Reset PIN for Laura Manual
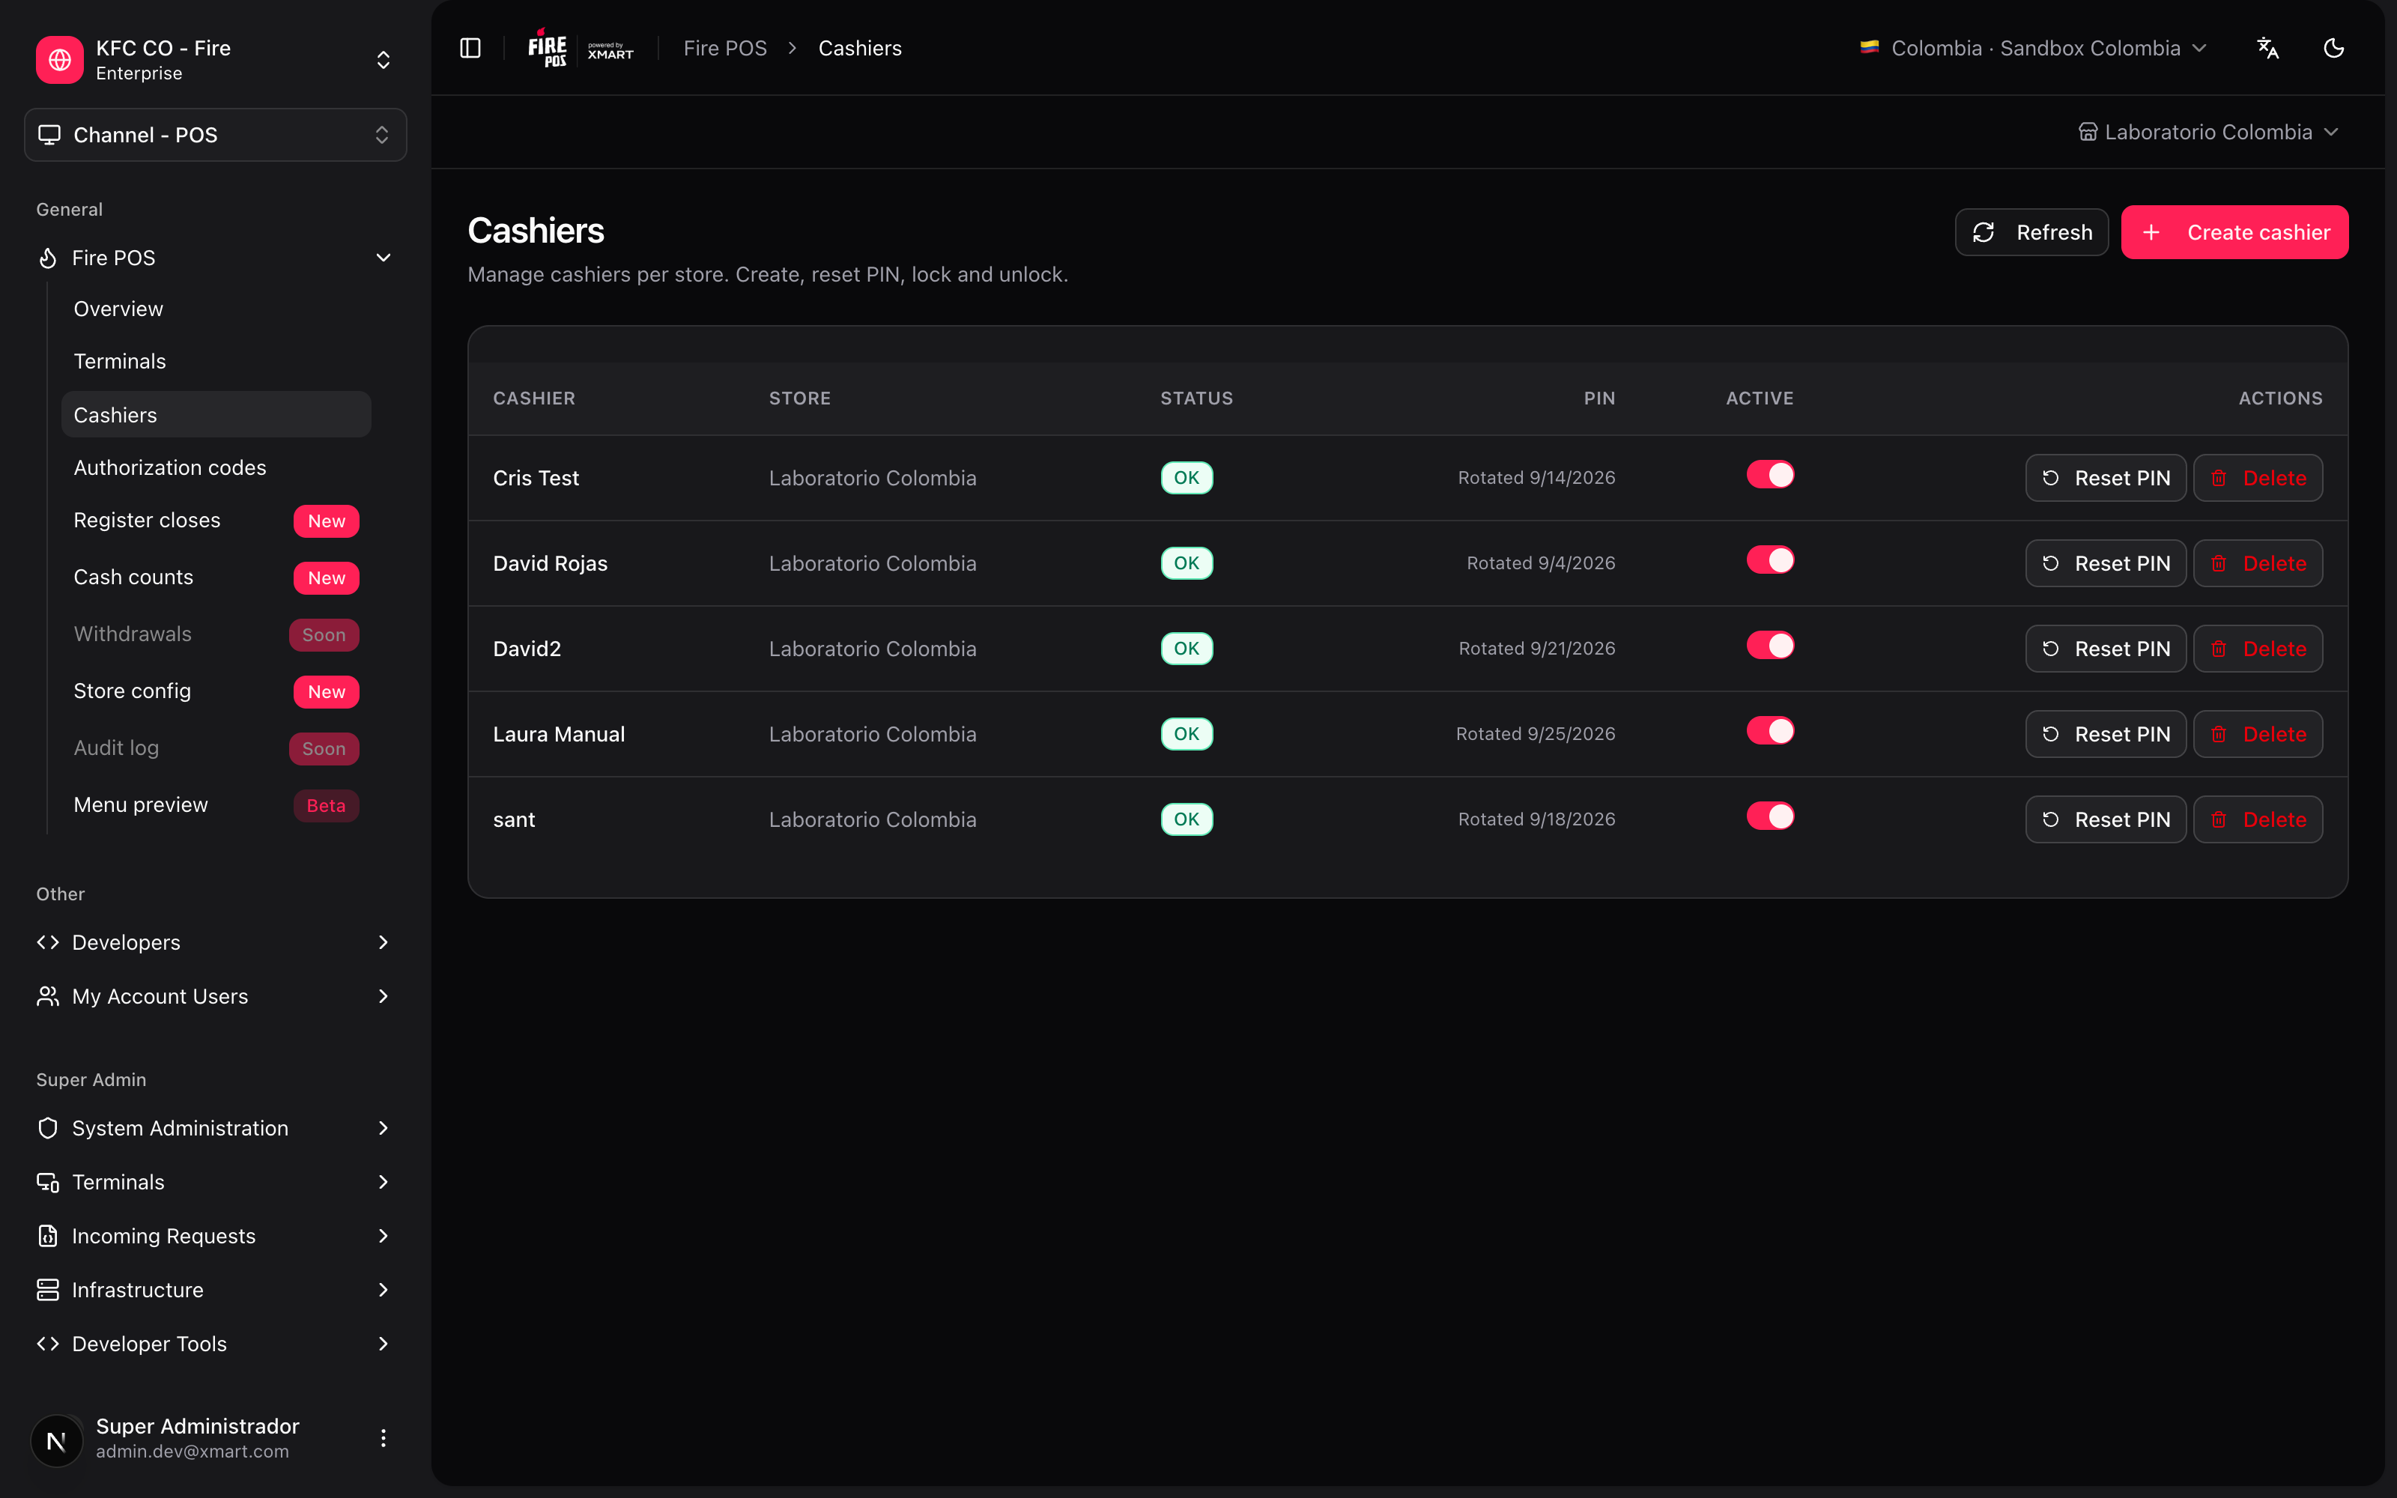The image size is (2397, 1498). [2106, 734]
